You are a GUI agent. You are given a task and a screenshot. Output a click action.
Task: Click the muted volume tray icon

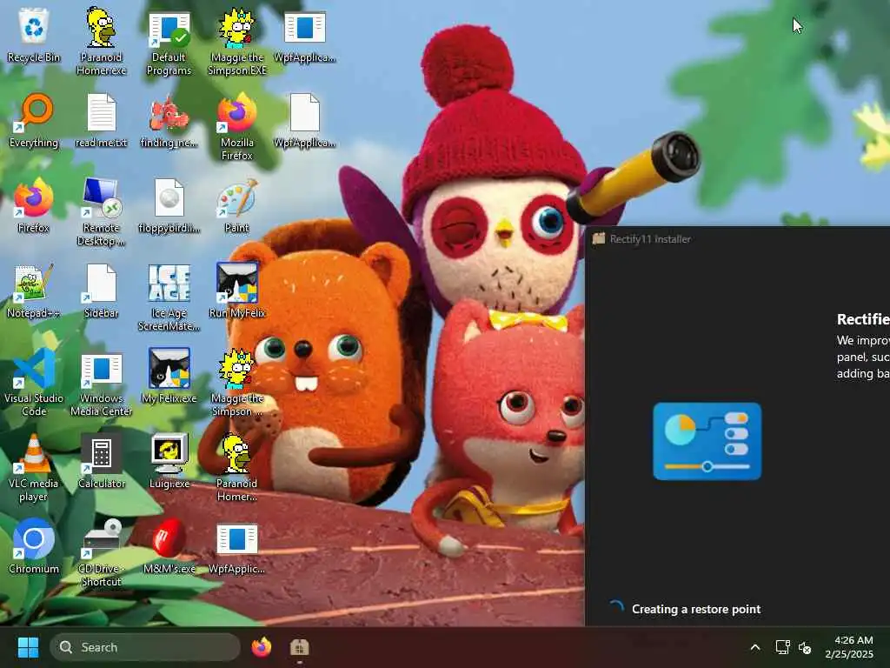coord(805,647)
